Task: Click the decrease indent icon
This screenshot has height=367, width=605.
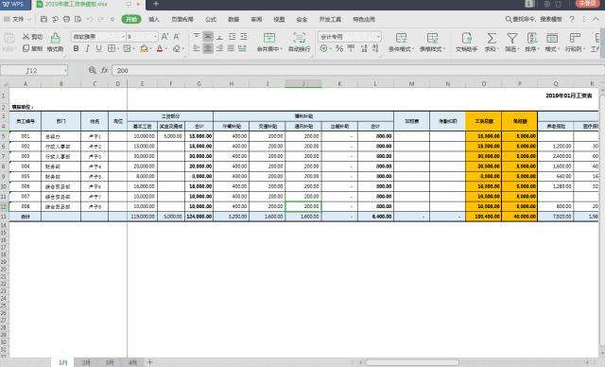Action: pos(232,36)
